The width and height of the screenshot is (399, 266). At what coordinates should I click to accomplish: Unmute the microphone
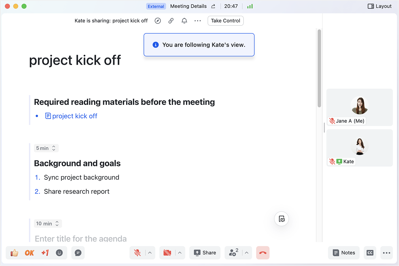pos(137,253)
